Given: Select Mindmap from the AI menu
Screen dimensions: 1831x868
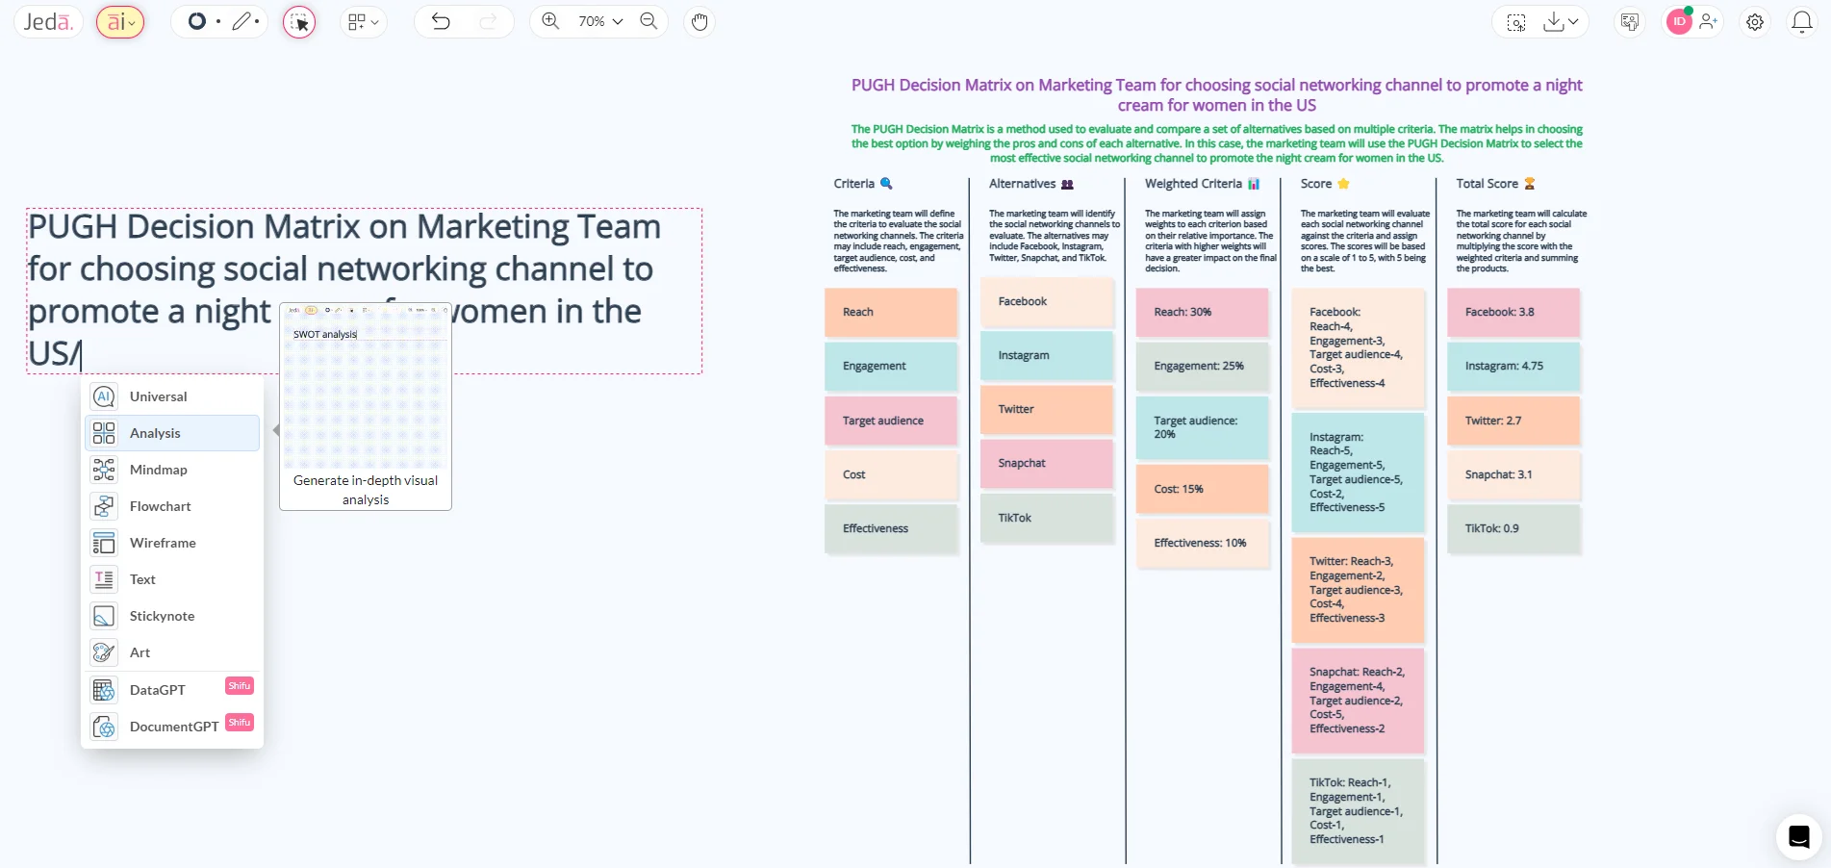Looking at the screenshot, I should click(160, 470).
